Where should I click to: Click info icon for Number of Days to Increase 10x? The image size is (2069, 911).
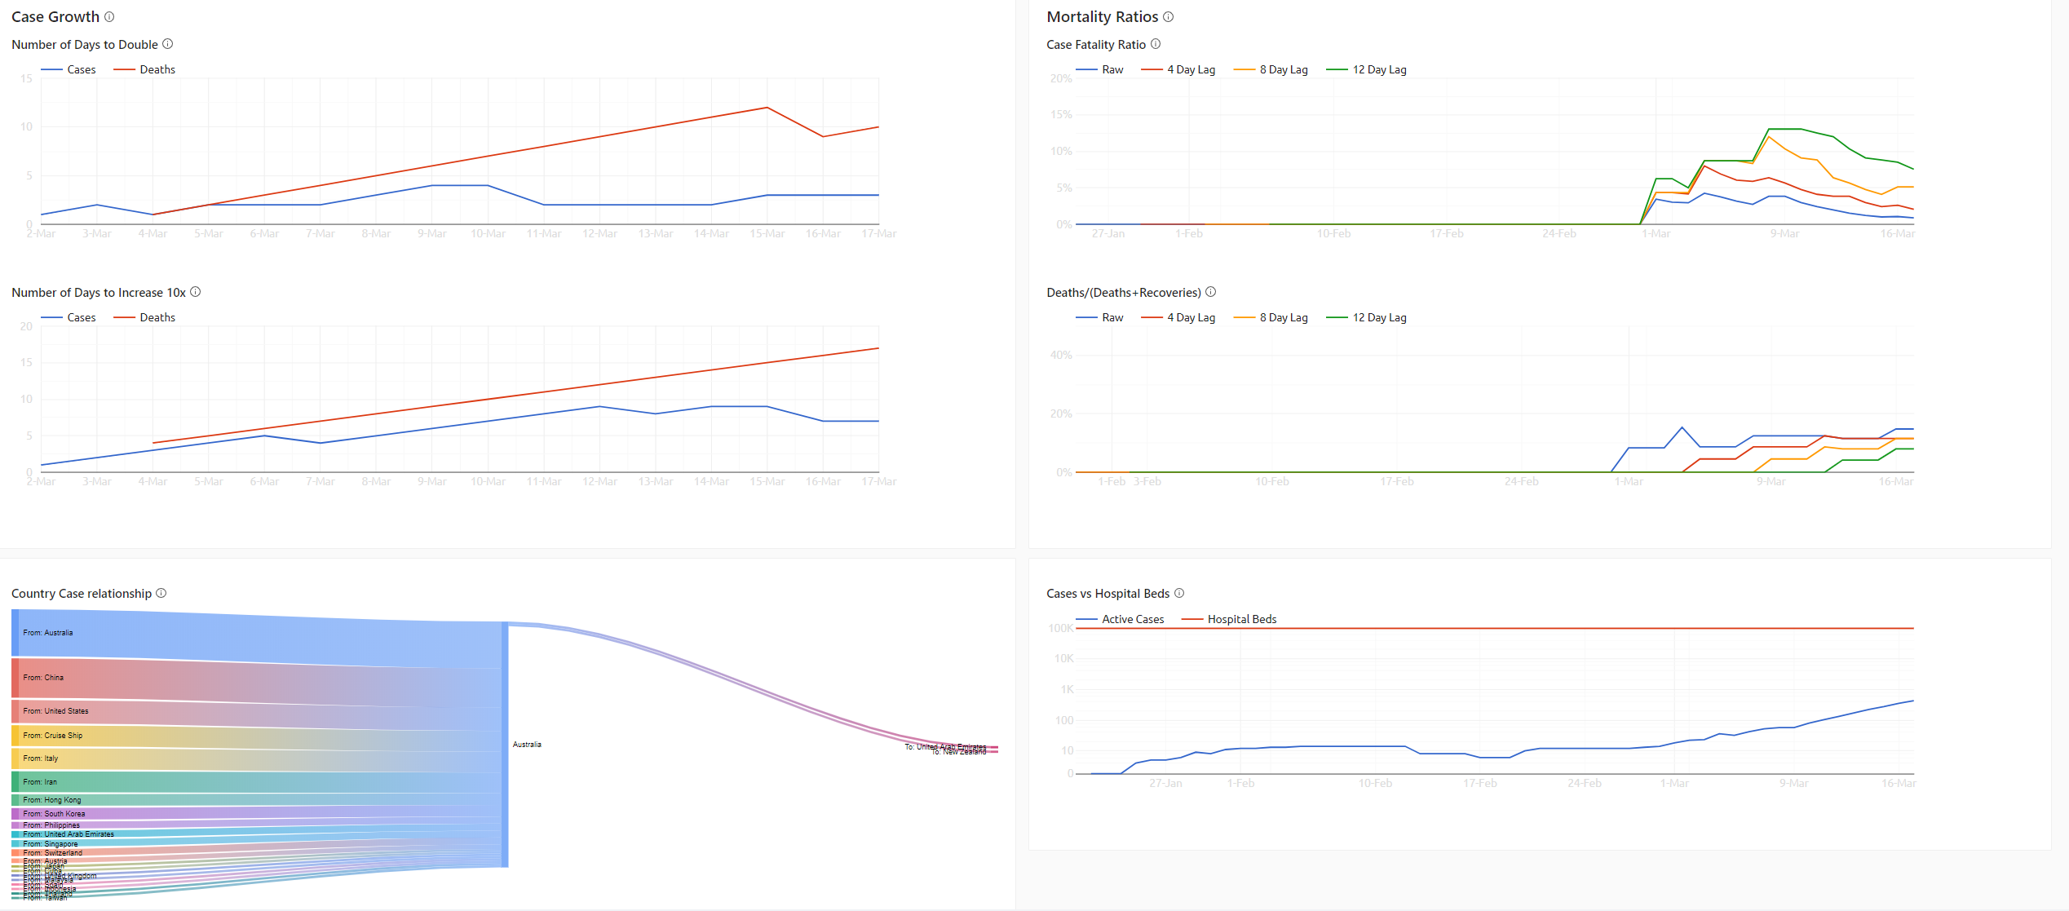(196, 292)
